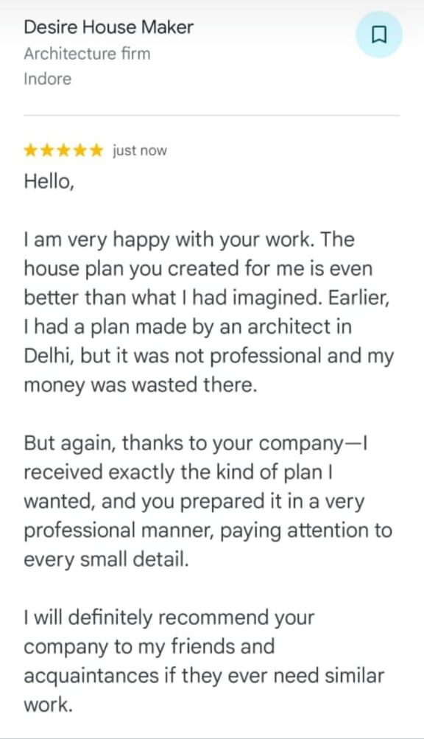The image size is (424, 739).
Task: Select the Indore location label
Action: coord(48,79)
